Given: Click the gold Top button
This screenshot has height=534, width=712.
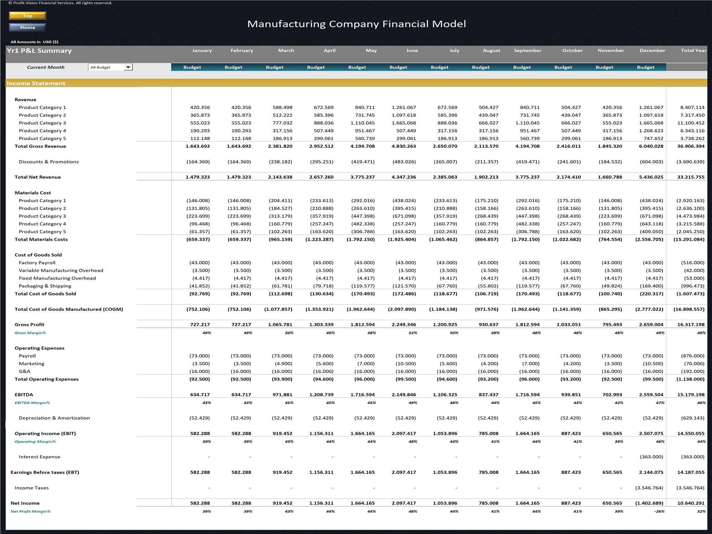Looking at the screenshot, I should (27, 16).
